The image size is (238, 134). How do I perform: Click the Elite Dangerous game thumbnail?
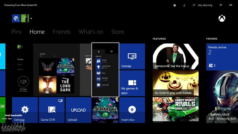click(x=47, y=67)
